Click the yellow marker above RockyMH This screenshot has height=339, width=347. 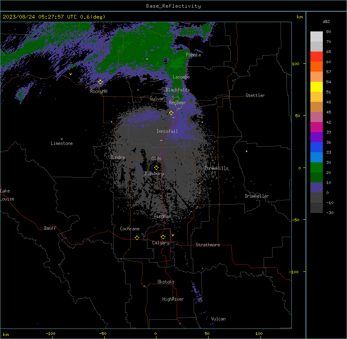click(100, 82)
